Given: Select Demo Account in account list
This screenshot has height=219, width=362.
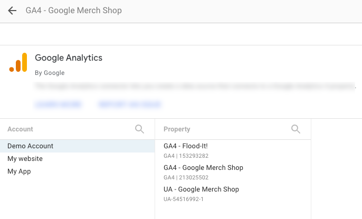Looking at the screenshot, I should click(x=31, y=146).
